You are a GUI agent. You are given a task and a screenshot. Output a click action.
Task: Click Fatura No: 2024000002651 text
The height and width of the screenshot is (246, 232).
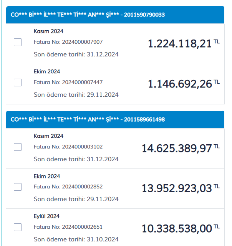pos(68,227)
